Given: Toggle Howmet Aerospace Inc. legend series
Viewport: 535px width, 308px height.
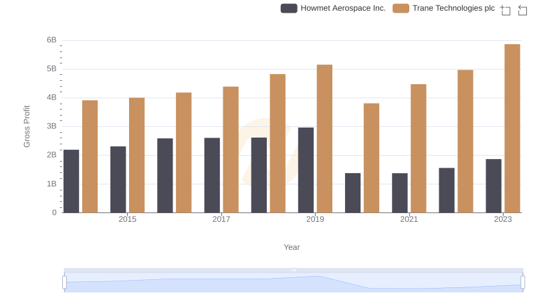Looking at the screenshot, I should click(333, 8).
